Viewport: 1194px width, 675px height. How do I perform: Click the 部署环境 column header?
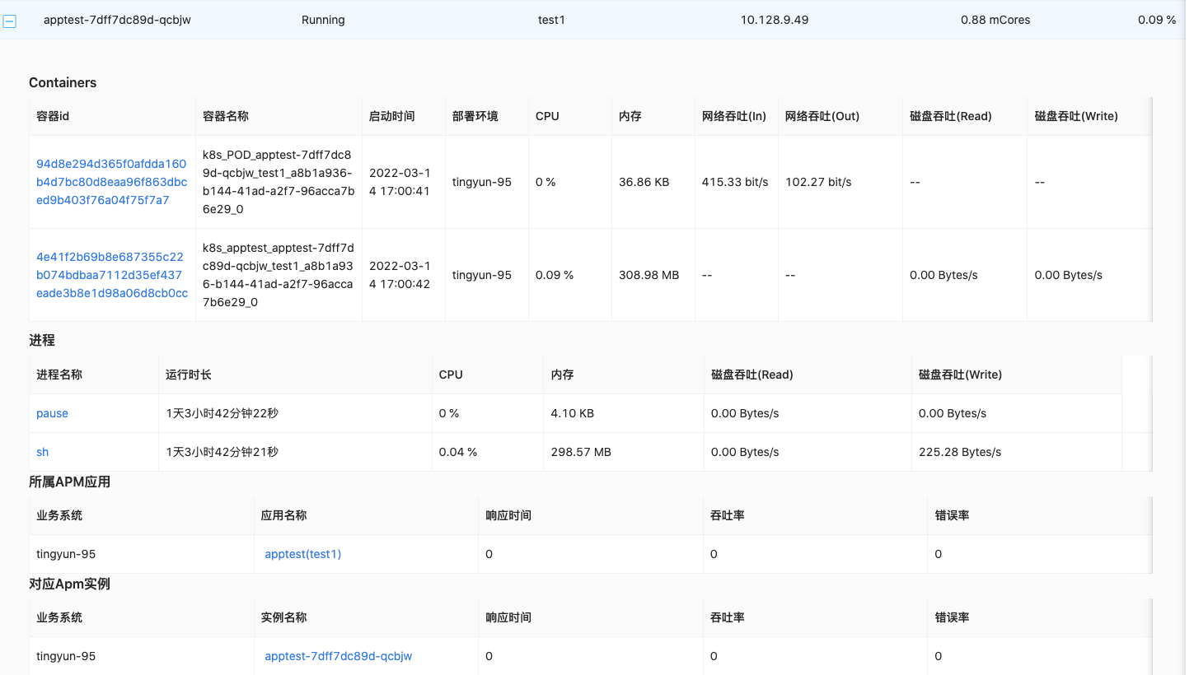point(475,116)
